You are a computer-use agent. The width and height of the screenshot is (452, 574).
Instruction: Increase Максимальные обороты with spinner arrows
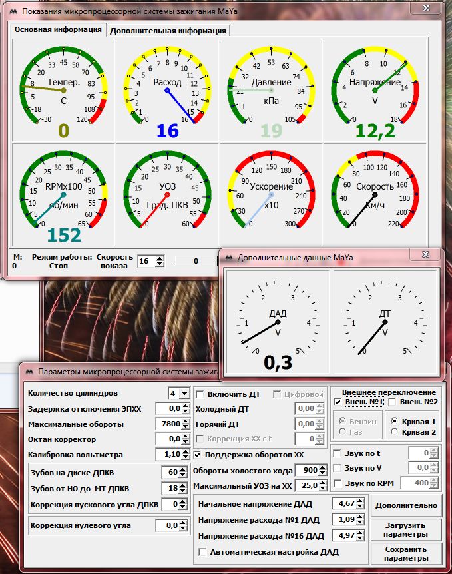pos(184,421)
